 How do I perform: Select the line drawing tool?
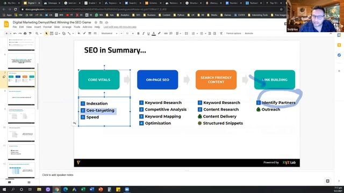click(69, 33)
